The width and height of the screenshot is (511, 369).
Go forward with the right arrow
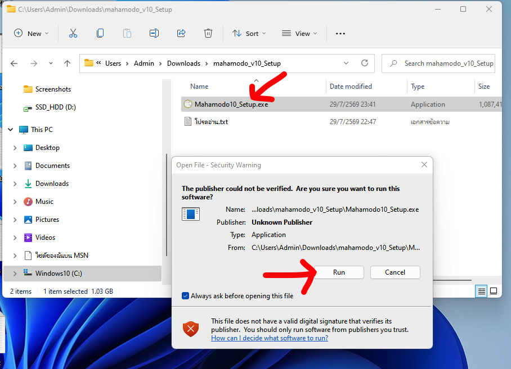click(34, 63)
